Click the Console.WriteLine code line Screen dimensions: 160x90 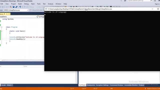pyautogui.click(x=27, y=37)
